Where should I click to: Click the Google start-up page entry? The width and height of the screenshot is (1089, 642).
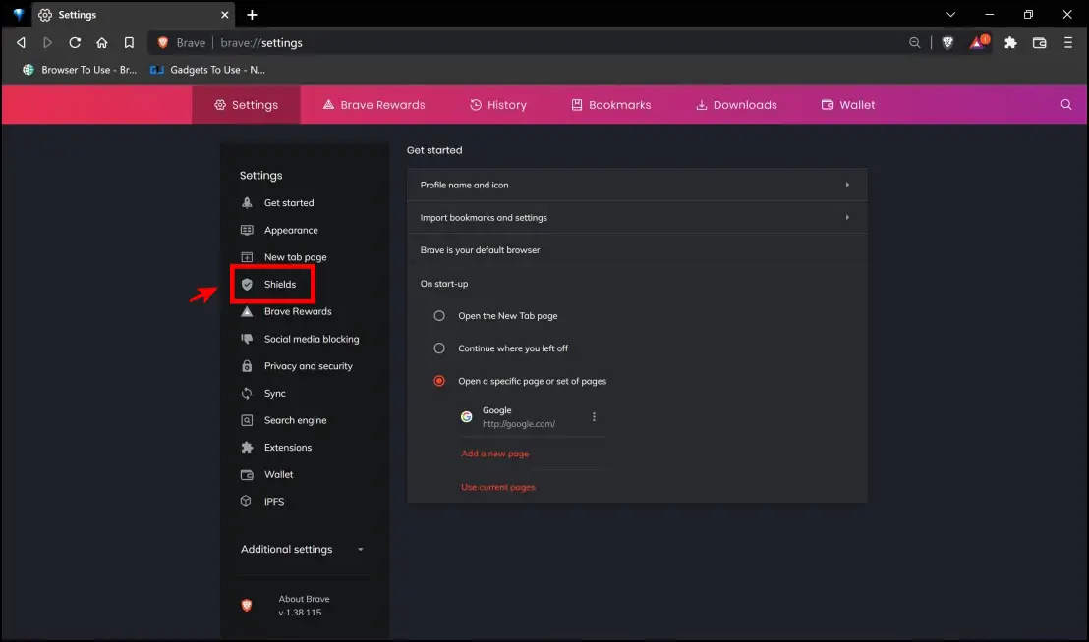(521, 416)
